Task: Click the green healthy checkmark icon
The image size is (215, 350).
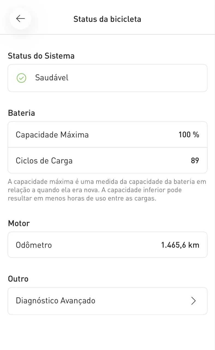Action: click(21, 78)
